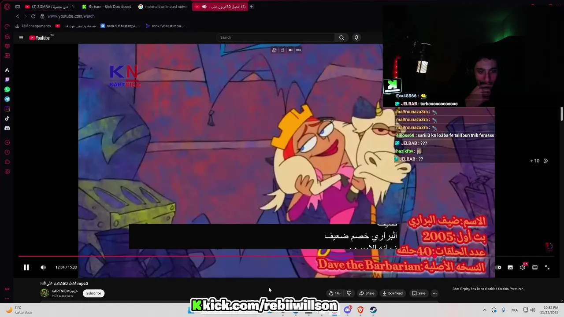
Task: Open the taskbar volume speaker icon
Action: point(533,310)
